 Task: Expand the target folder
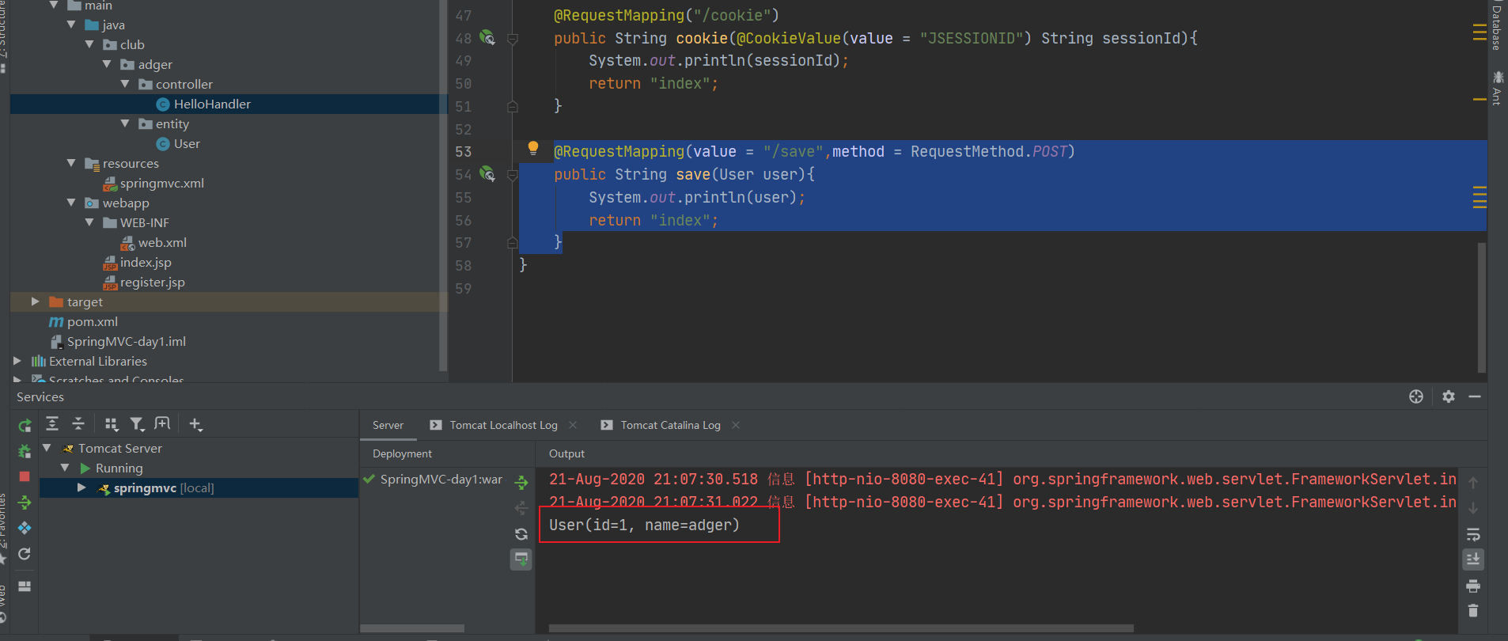coord(35,302)
